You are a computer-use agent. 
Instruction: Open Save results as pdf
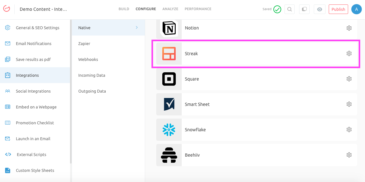(35, 59)
